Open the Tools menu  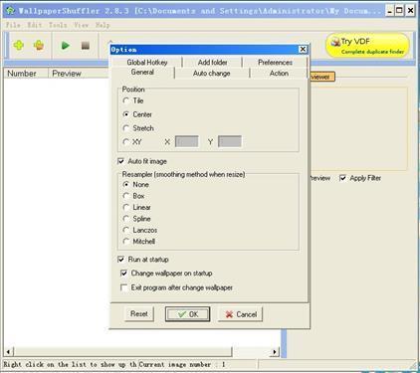(58, 25)
